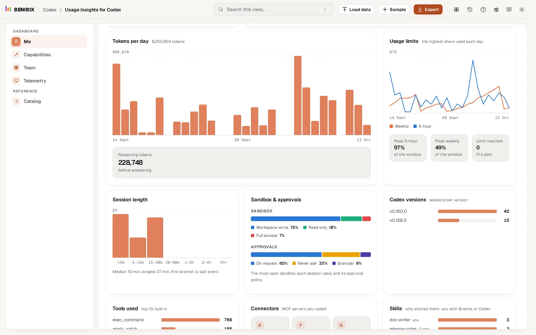Open the grid layout view icon

point(456,10)
